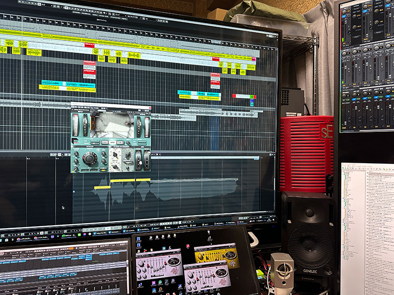Click the purple app icon in the Windows taskbar
The width and height of the screenshot is (394, 295).
point(53,237)
